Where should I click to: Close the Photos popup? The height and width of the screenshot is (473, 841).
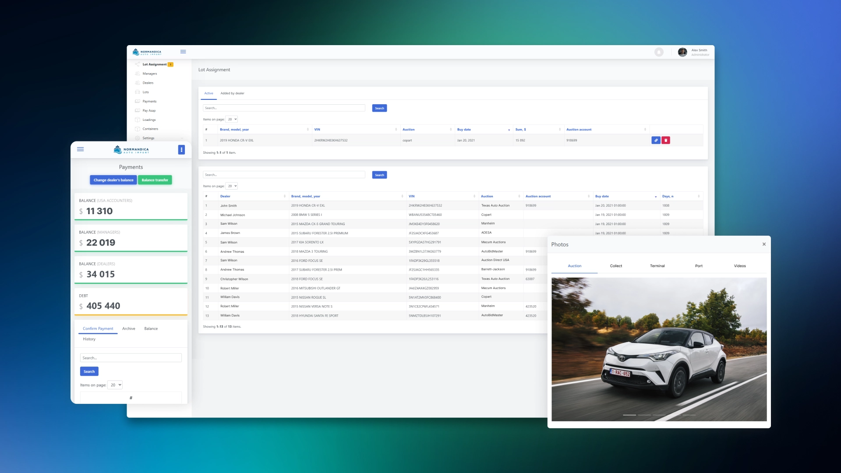764,244
